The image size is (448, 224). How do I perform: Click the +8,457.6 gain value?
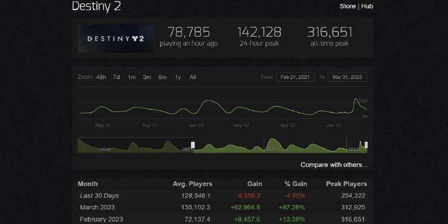point(247,220)
